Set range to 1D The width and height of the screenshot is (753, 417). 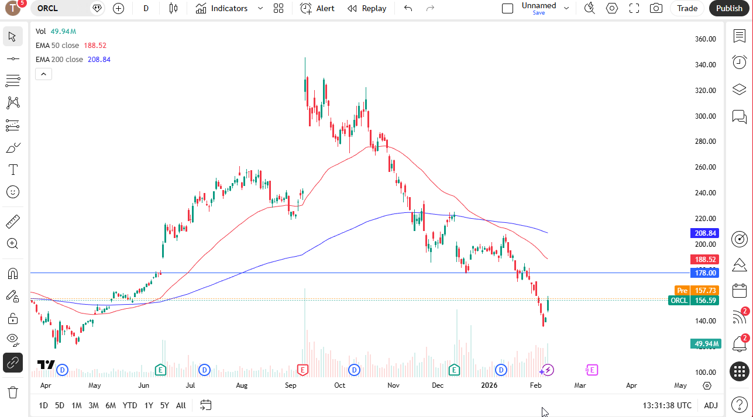click(x=43, y=405)
